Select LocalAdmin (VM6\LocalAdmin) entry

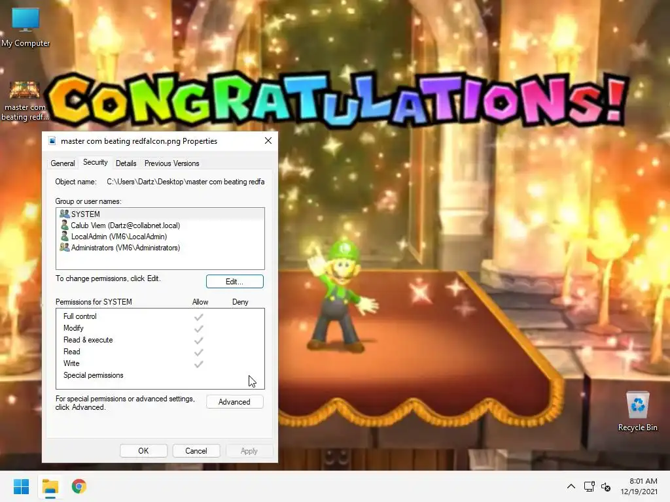coord(160,236)
